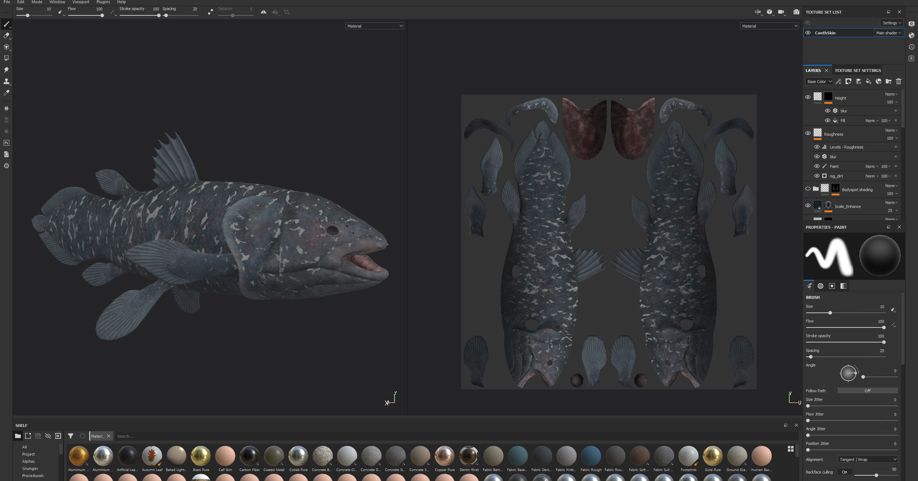Image resolution: width=918 pixels, height=481 pixels.
Task: Click the add effect wand icon
Action: pyautogui.click(x=838, y=82)
